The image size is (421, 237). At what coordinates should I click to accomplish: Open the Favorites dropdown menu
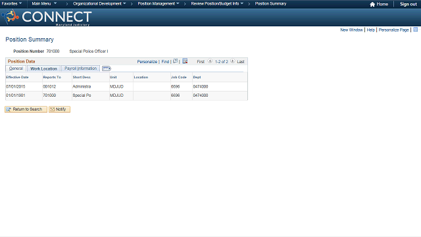12,4
